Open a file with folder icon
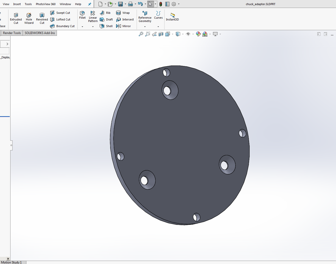 pos(110,4)
